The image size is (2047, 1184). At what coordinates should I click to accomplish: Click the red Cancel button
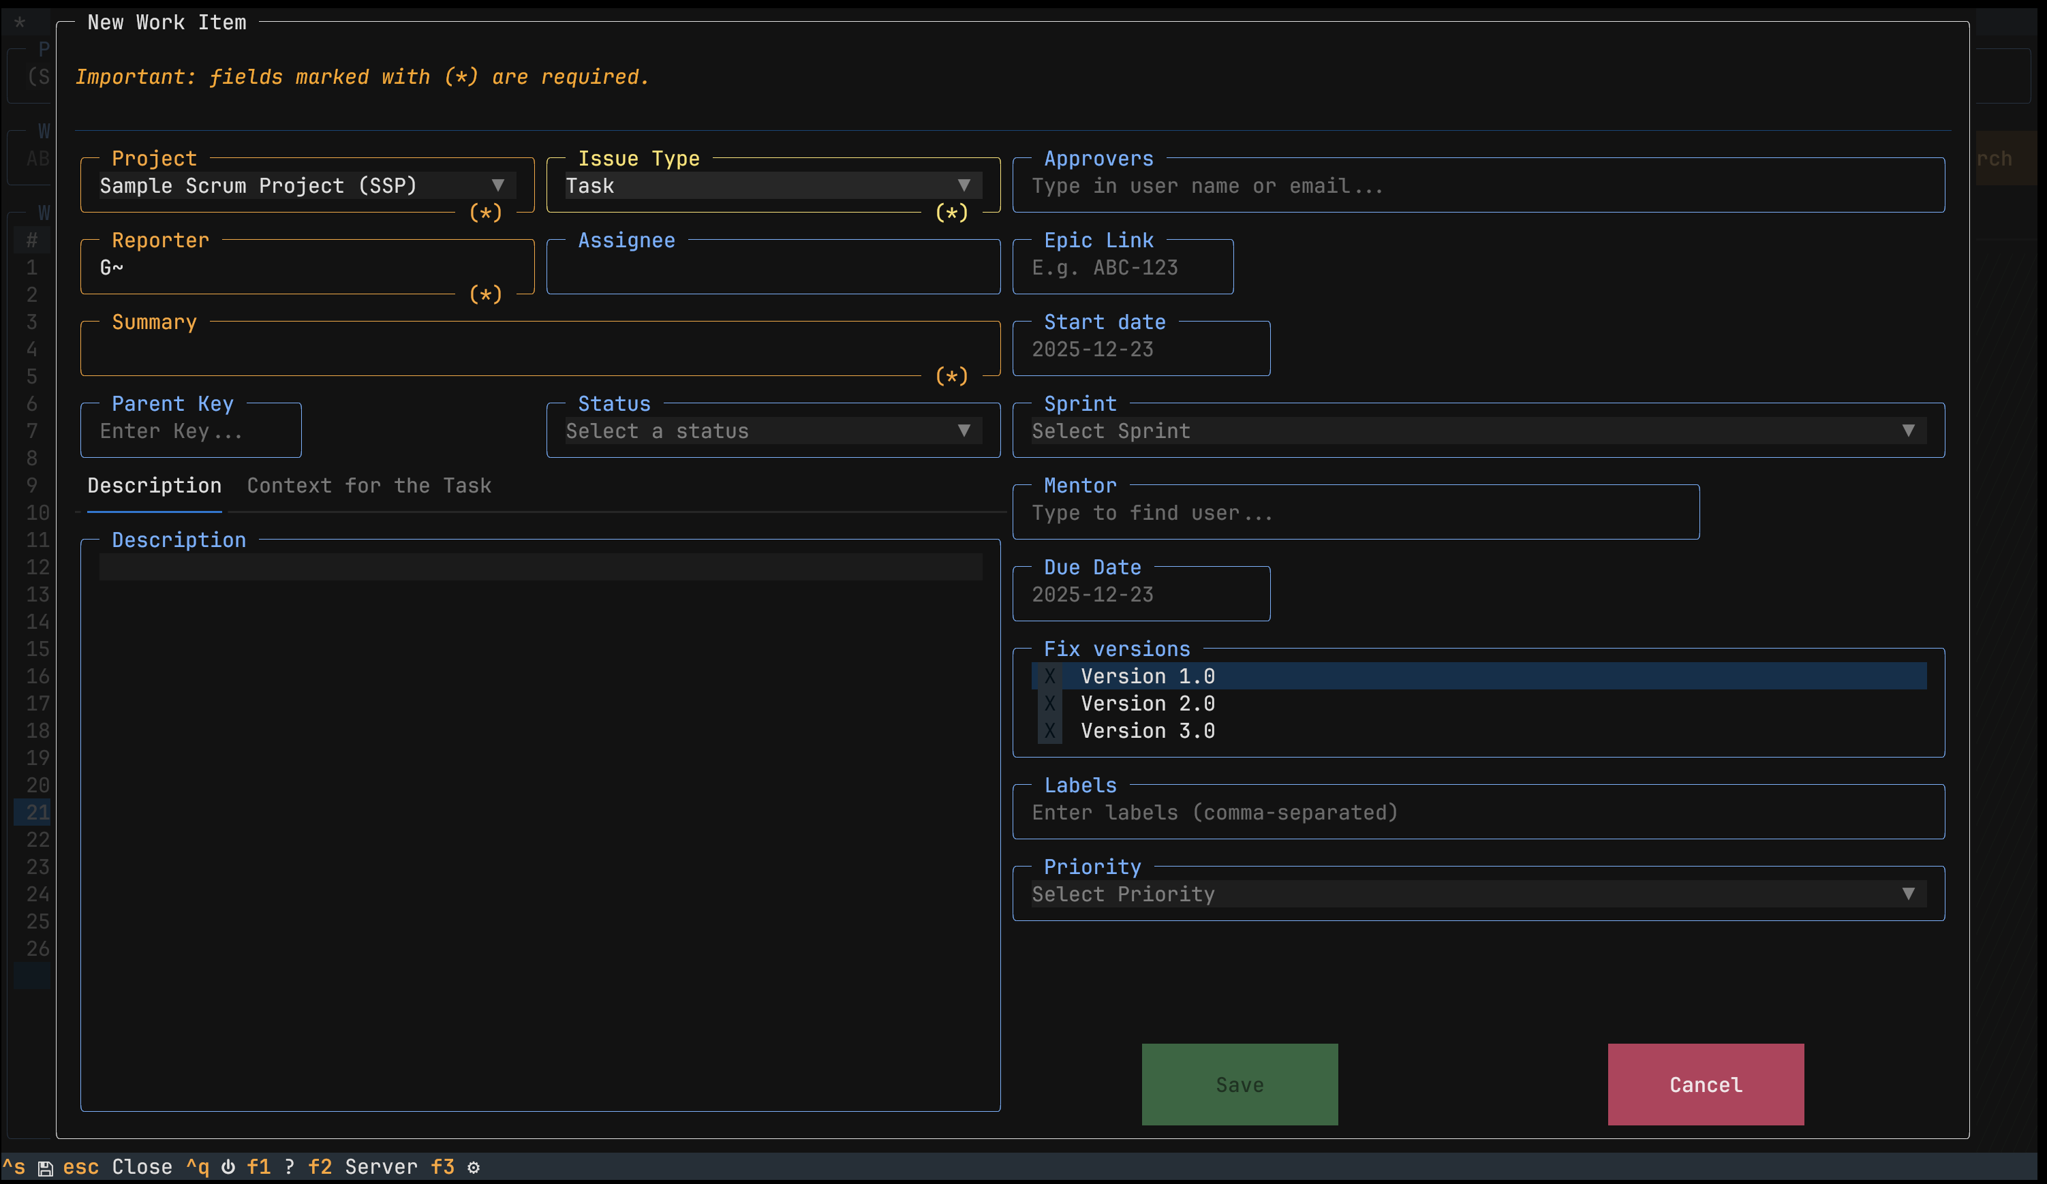click(x=1706, y=1084)
